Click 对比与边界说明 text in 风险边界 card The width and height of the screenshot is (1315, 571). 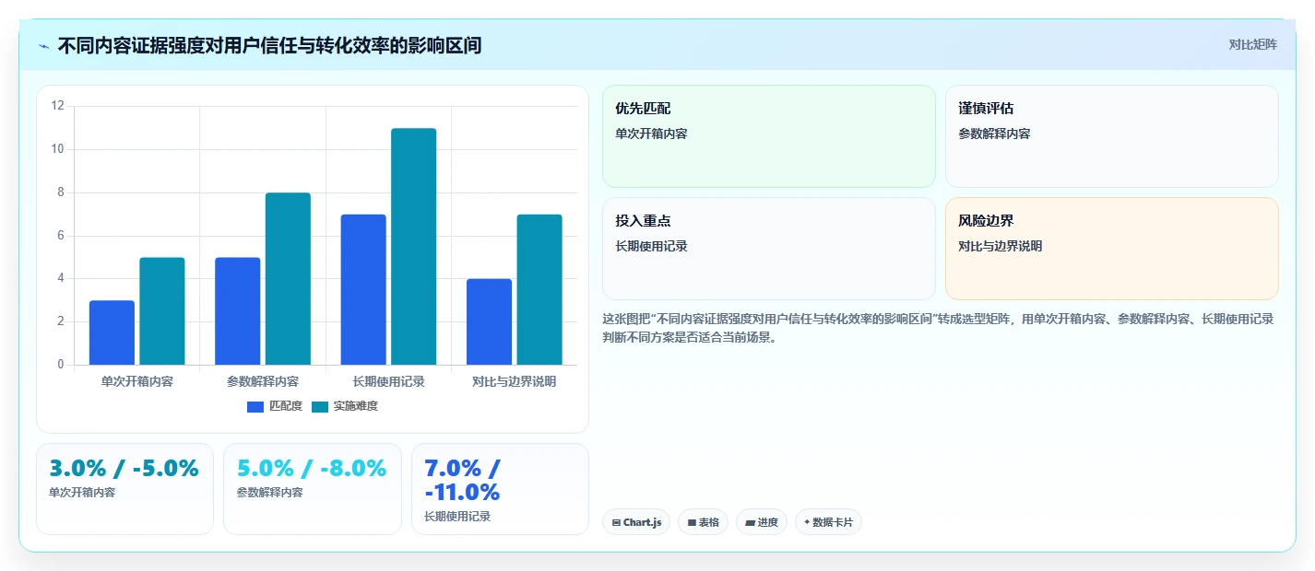(1001, 246)
